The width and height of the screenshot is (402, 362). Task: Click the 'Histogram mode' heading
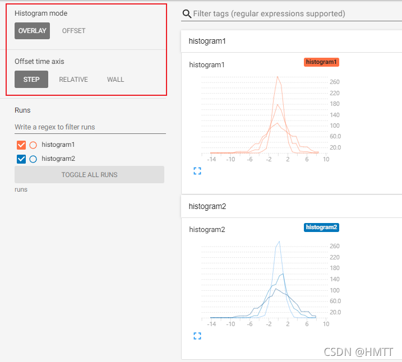click(x=41, y=13)
